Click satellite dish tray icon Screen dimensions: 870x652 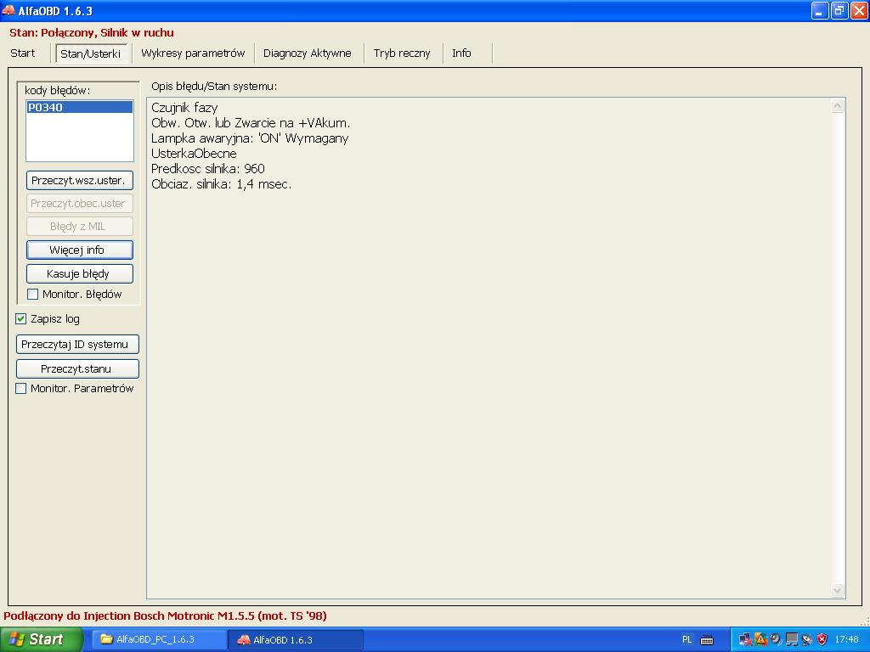807,640
